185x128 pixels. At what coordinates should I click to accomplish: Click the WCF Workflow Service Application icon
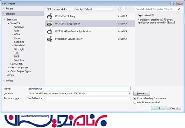[50, 31]
